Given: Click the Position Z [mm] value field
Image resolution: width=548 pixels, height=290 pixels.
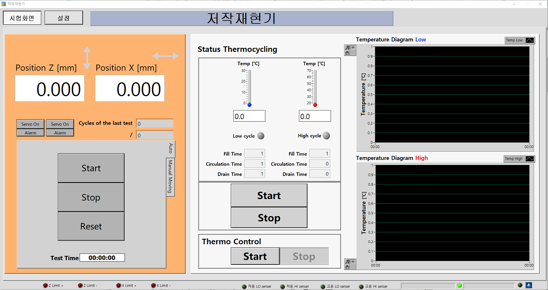Looking at the screenshot, I should pos(50,88).
